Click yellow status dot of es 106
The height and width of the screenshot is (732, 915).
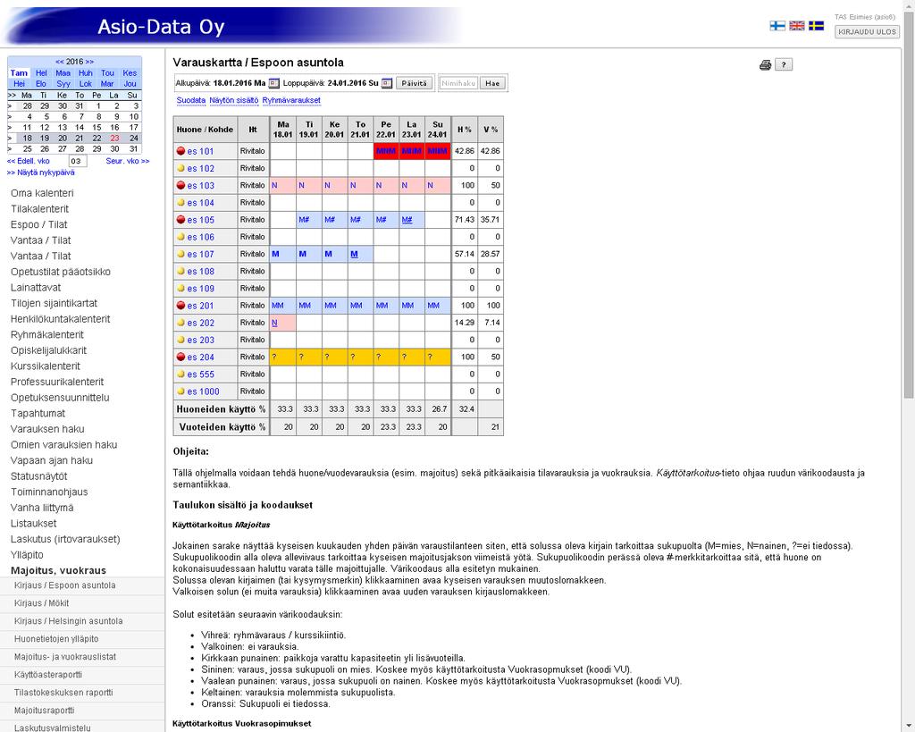[x=180, y=237]
